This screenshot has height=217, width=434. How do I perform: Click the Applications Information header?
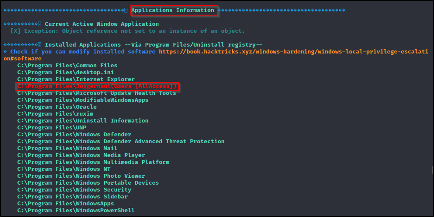tap(173, 10)
